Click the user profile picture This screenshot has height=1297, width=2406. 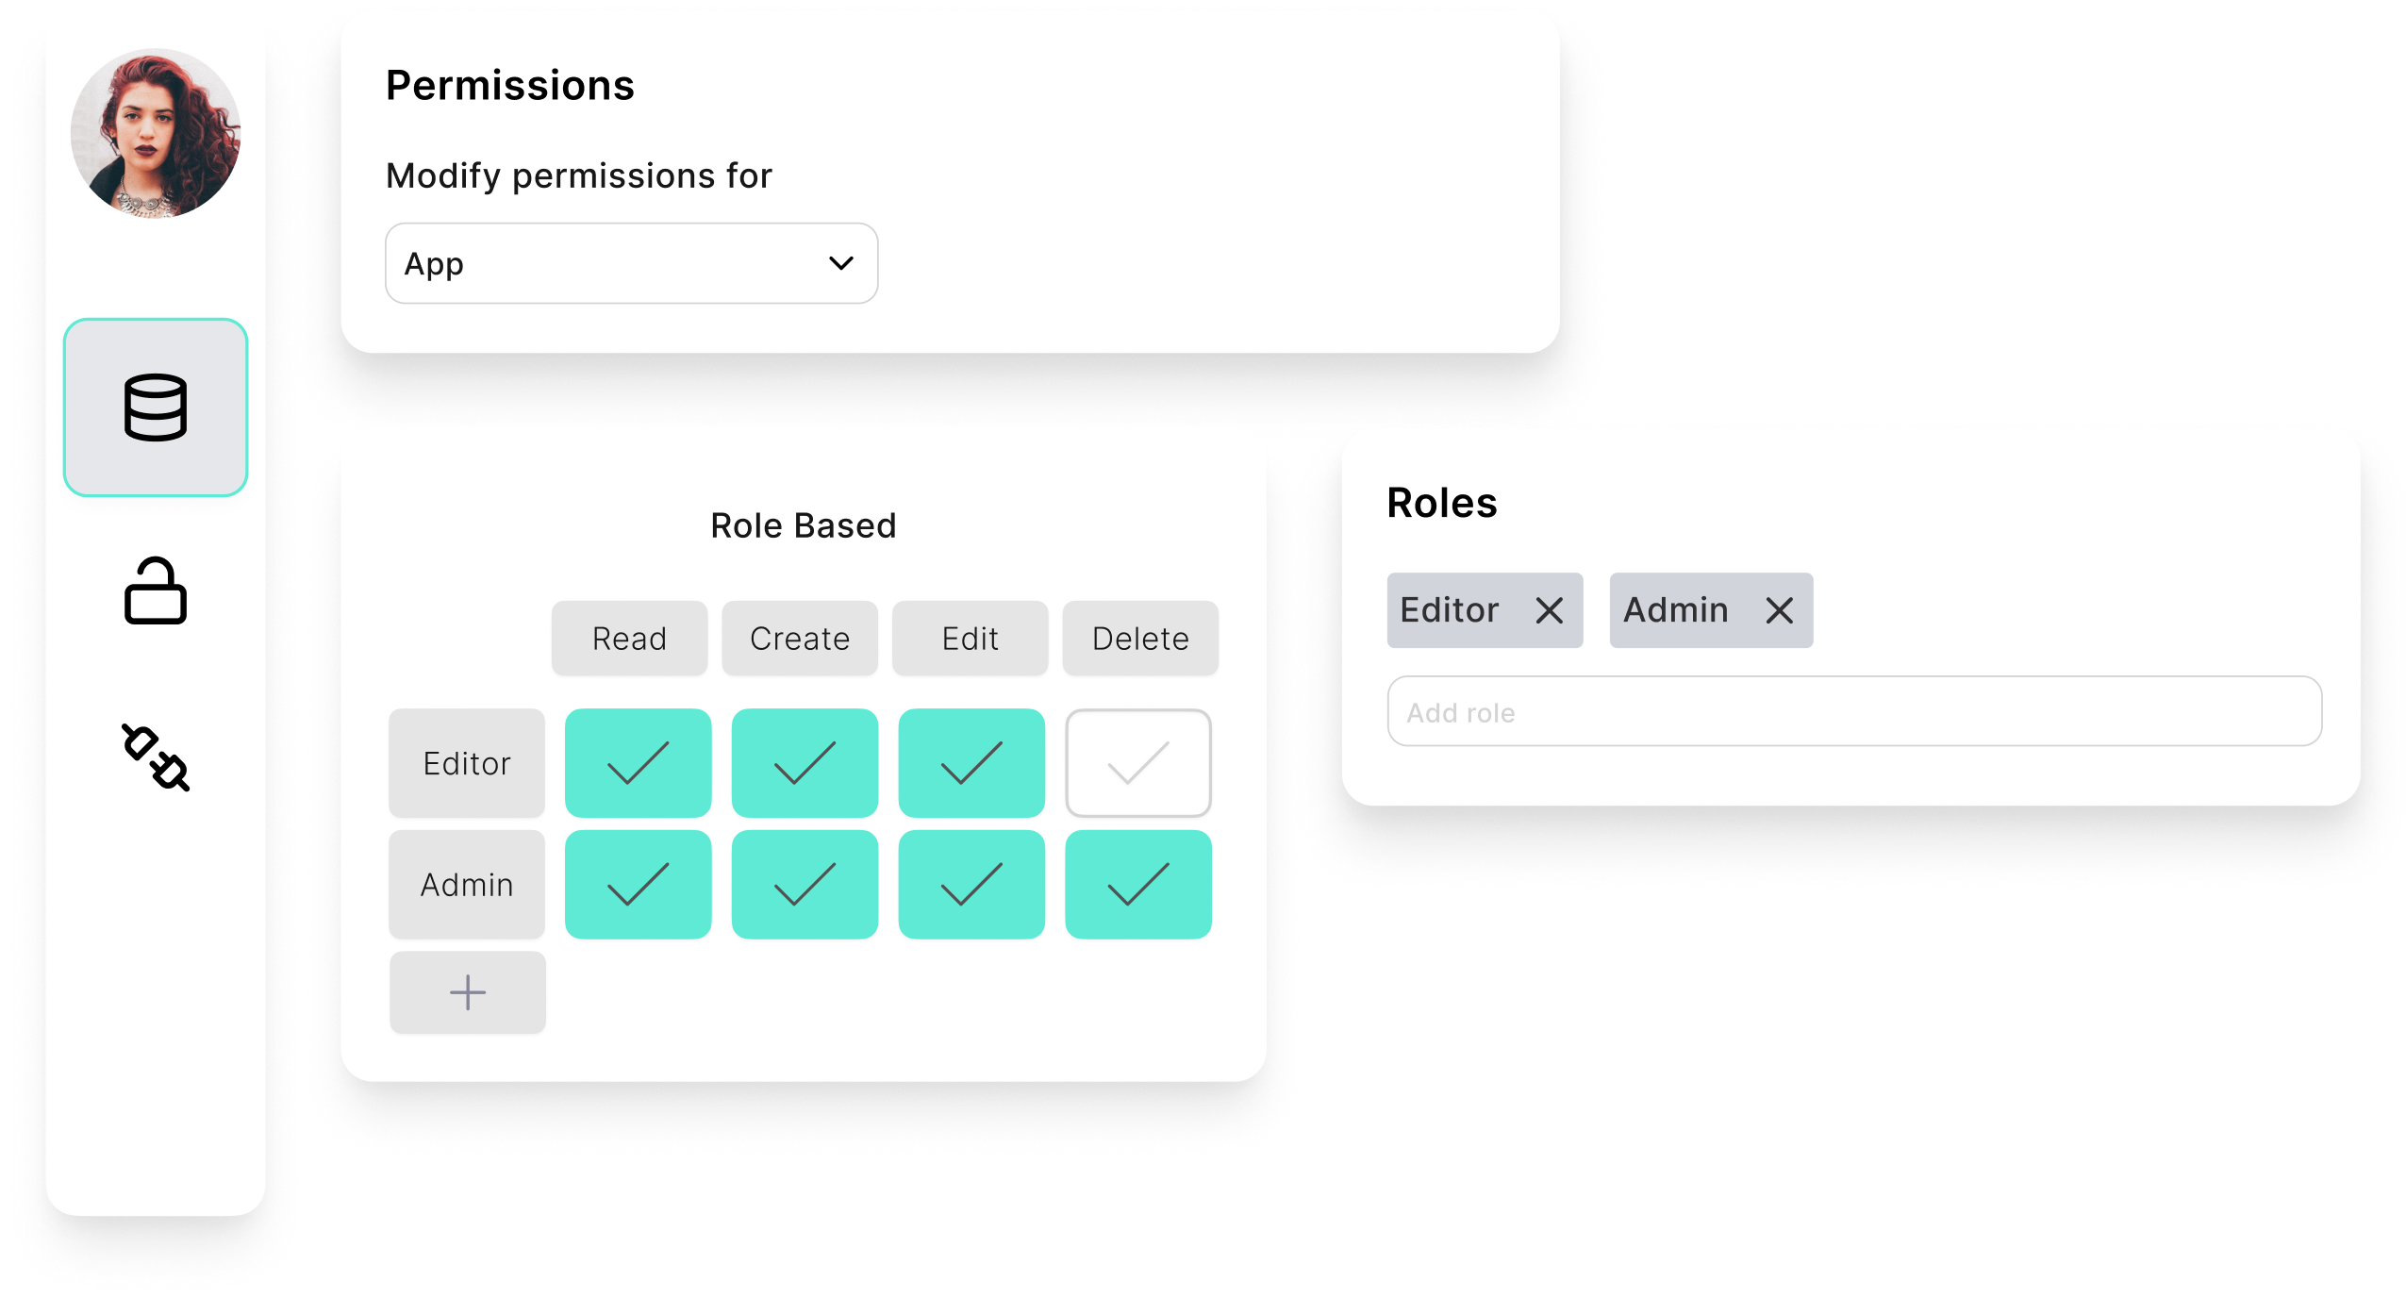click(x=156, y=132)
